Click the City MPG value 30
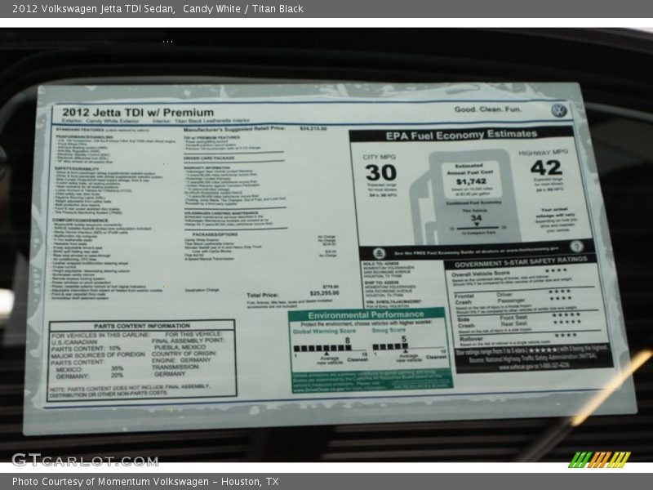The image size is (653, 490). (x=380, y=172)
